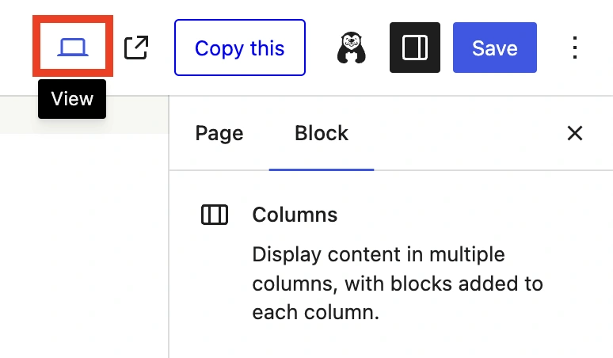Open the bear mascot plugin icon
Image resolution: width=613 pixels, height=358 pixels.
click(x=351, y=48)
